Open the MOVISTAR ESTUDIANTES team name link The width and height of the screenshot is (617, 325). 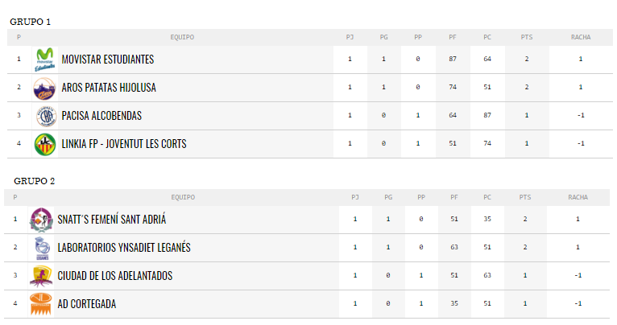[x=108, y=60]
